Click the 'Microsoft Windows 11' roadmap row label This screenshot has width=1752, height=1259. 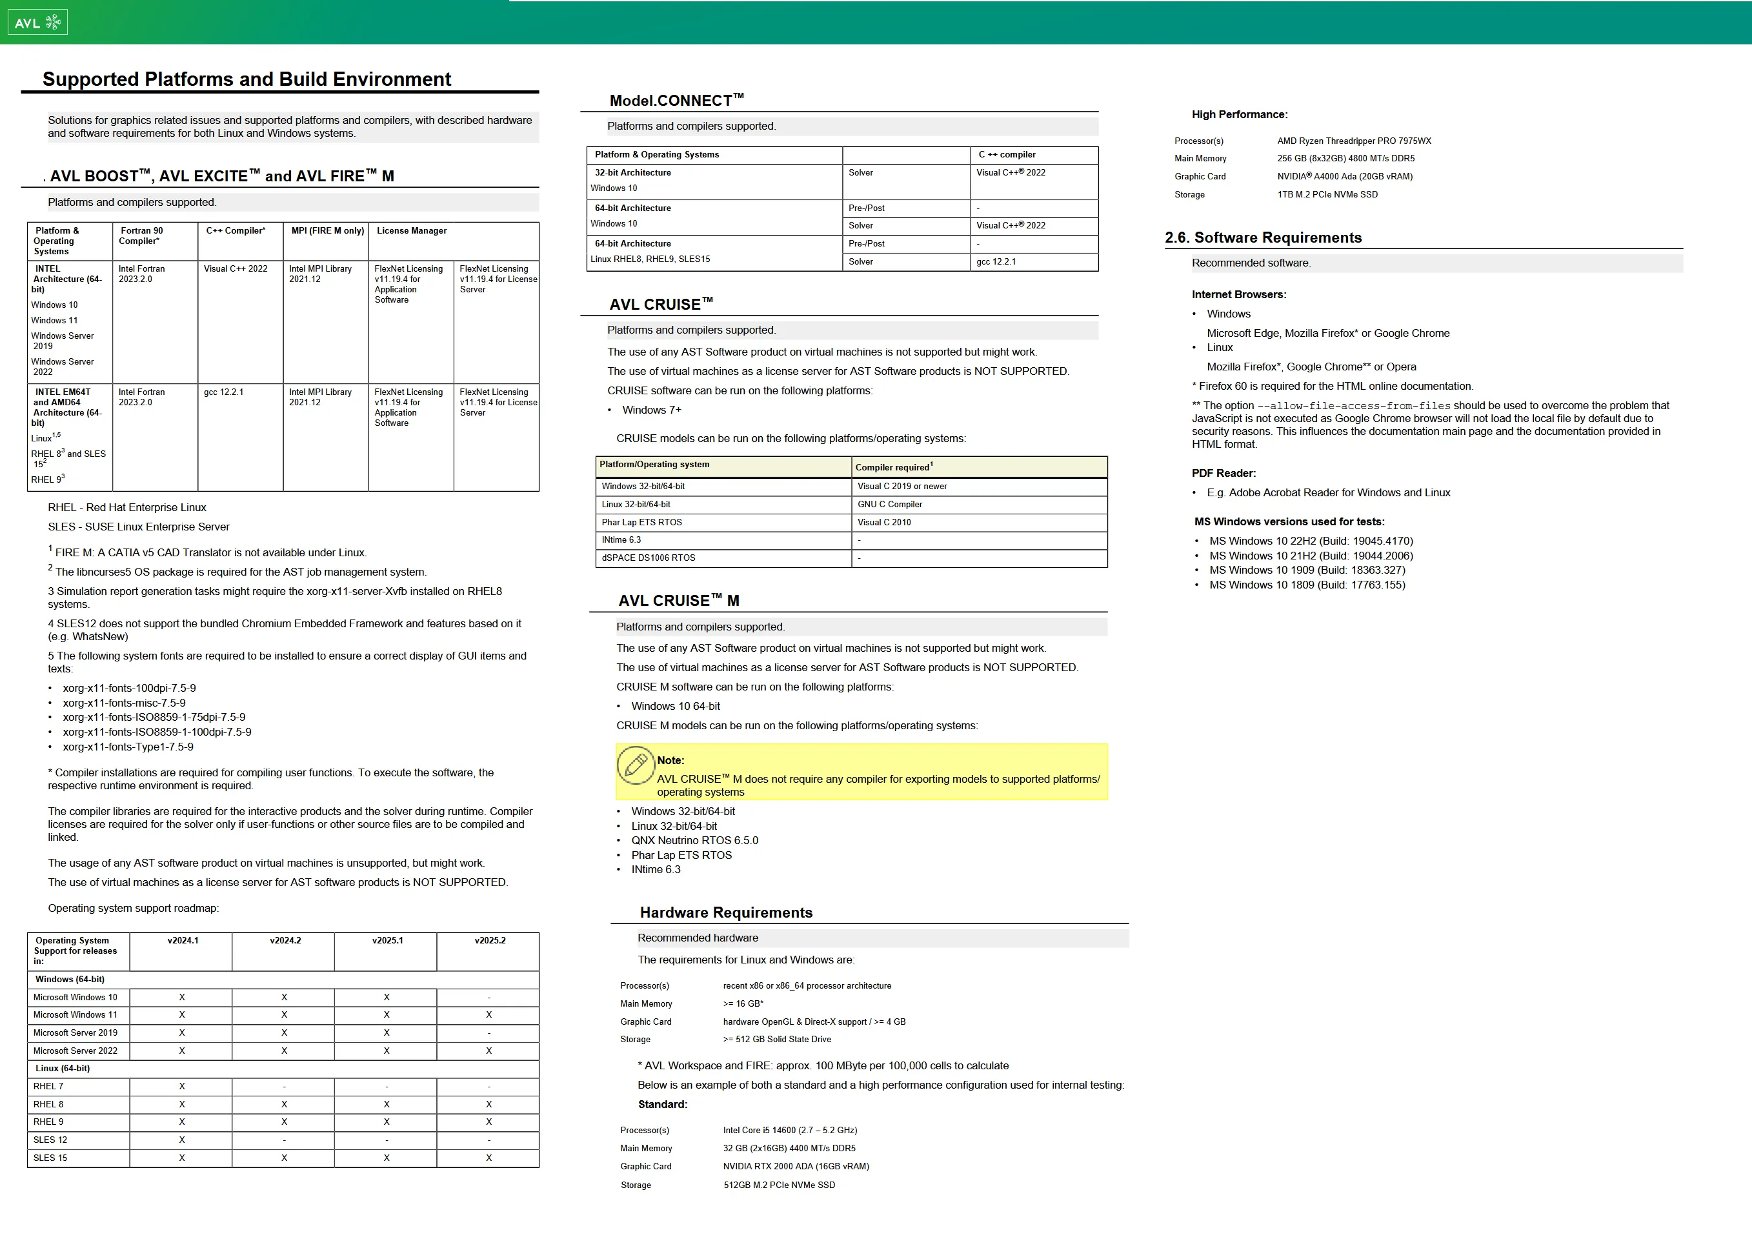(x=75, y=1015)
